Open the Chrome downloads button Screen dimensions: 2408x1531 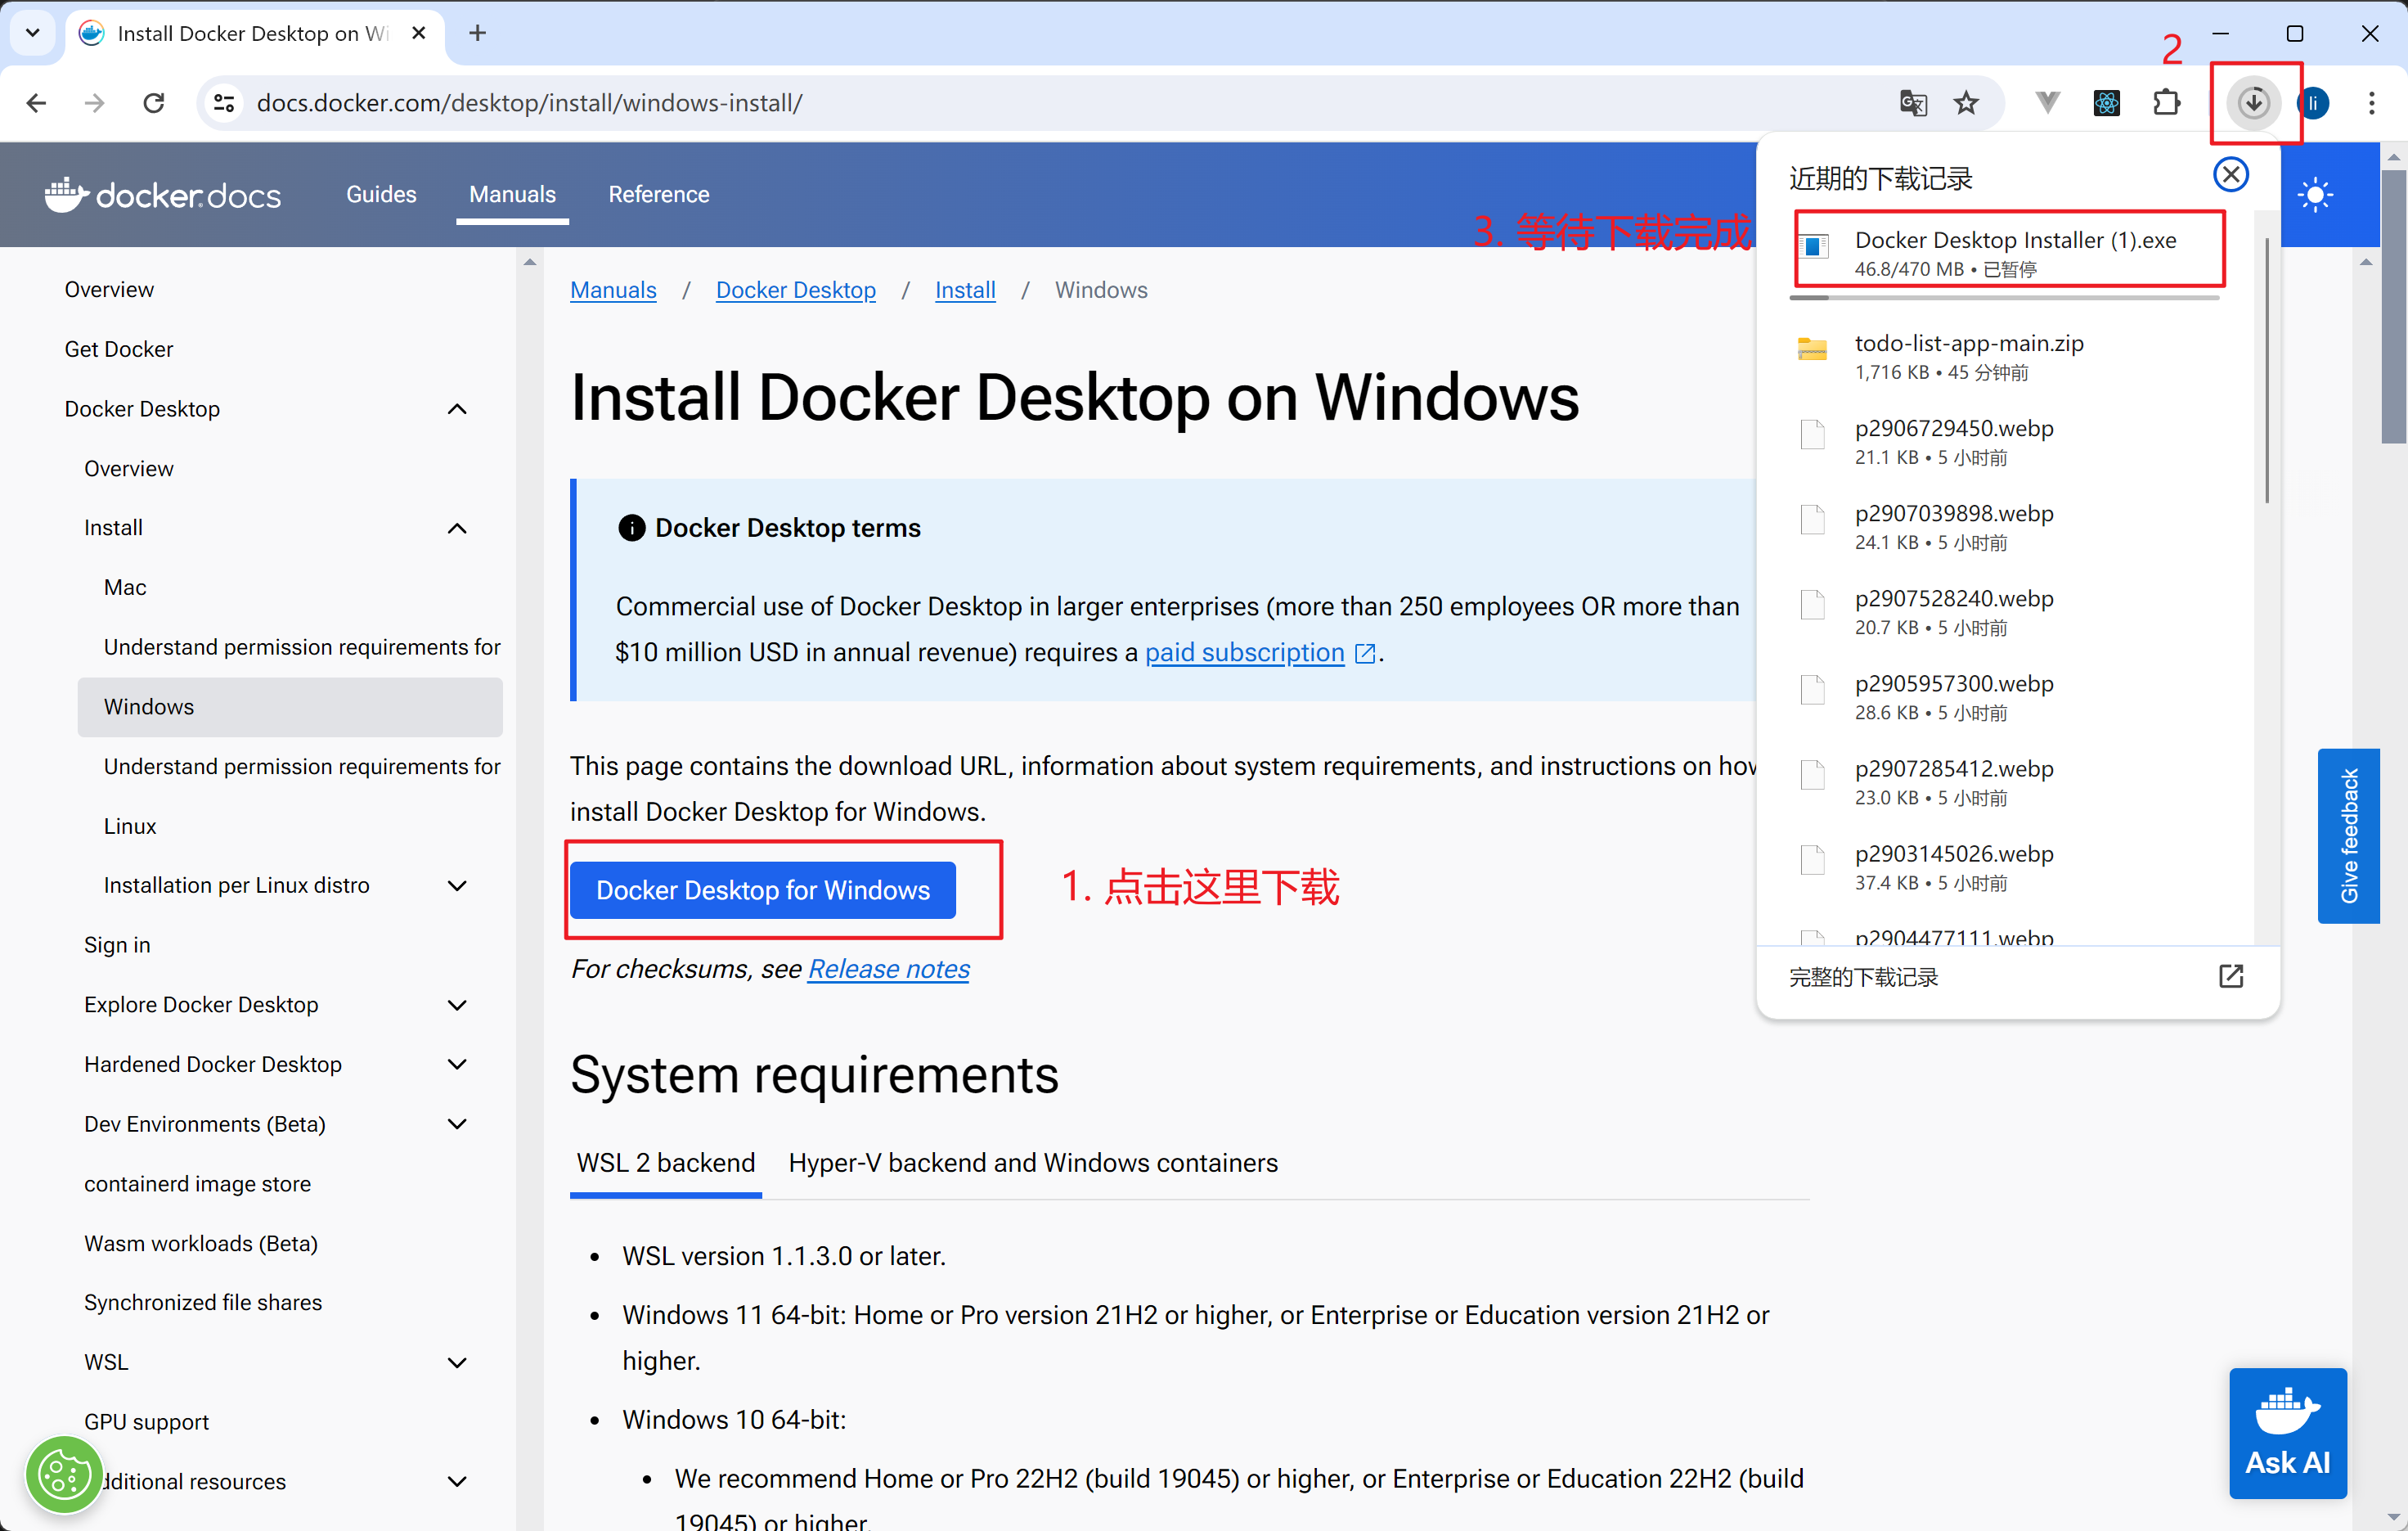[2253, 102]
